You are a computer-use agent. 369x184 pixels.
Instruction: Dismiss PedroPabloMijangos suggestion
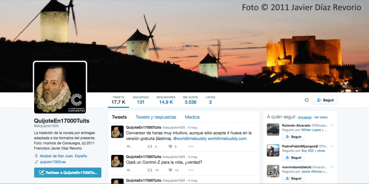point(332,146)
